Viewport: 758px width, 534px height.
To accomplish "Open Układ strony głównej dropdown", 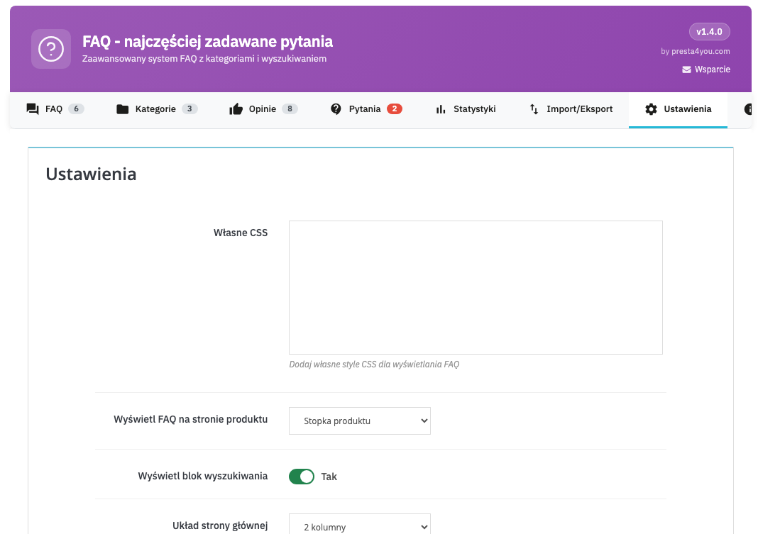I will [360, 525].
